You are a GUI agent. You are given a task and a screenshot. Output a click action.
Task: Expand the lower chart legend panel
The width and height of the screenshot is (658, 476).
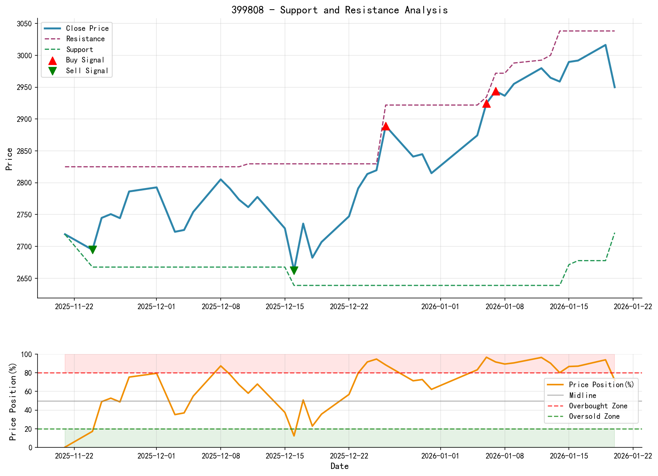[x=591, y=401]
